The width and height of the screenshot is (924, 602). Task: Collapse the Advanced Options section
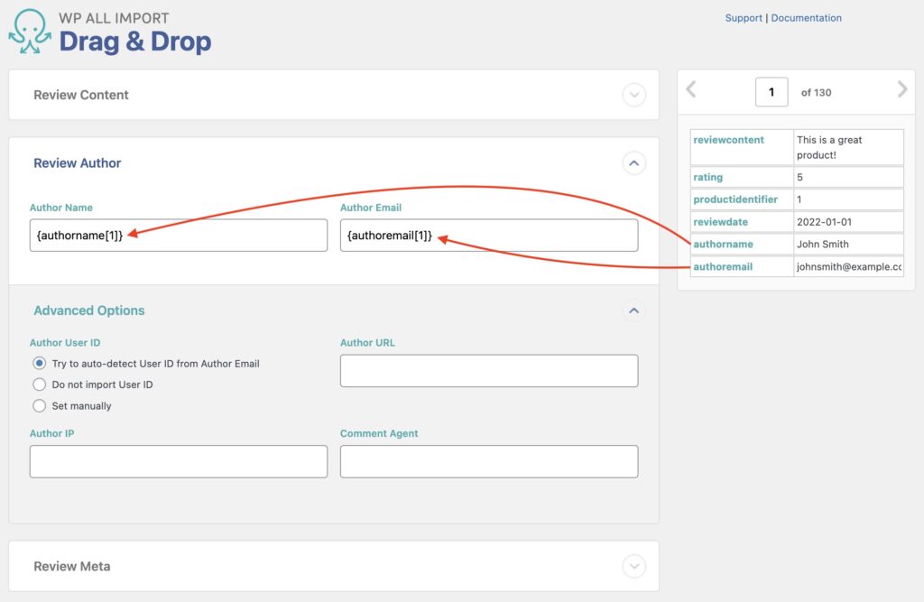pyautogui.click(x=634, y=310)
